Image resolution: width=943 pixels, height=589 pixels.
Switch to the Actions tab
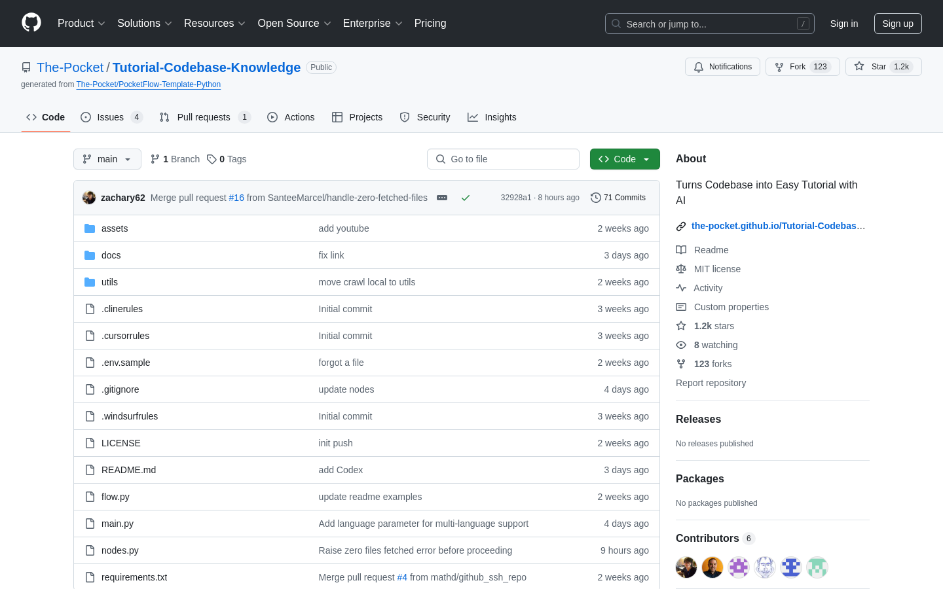[291, 117]
